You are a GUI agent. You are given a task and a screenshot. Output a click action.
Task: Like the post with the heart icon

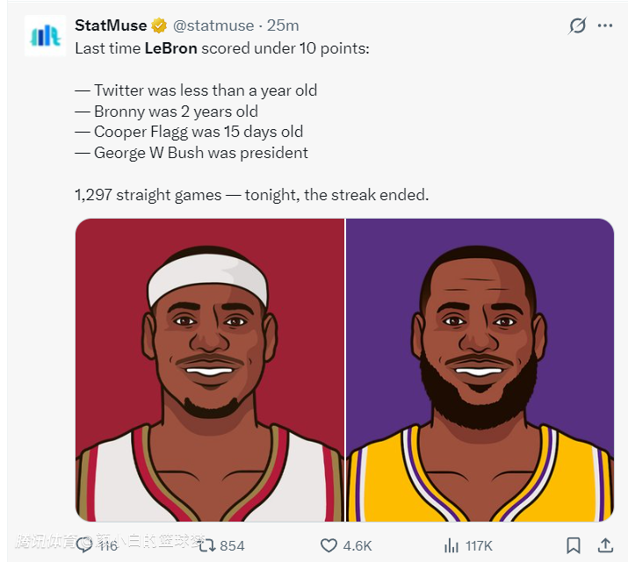tap(328, 545)
